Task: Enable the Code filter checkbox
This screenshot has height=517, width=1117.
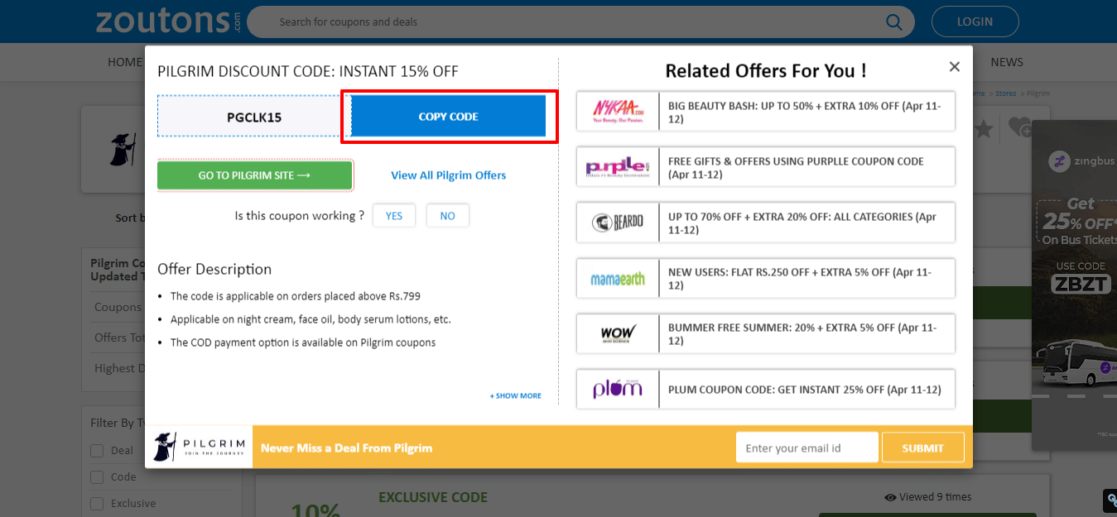Action: (96, 476)
